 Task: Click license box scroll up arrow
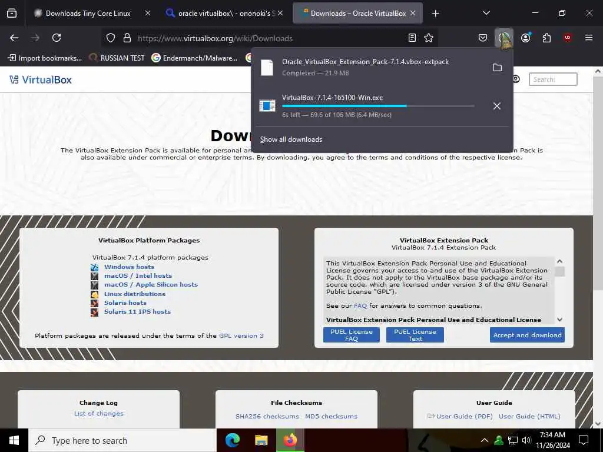[559, 261]
